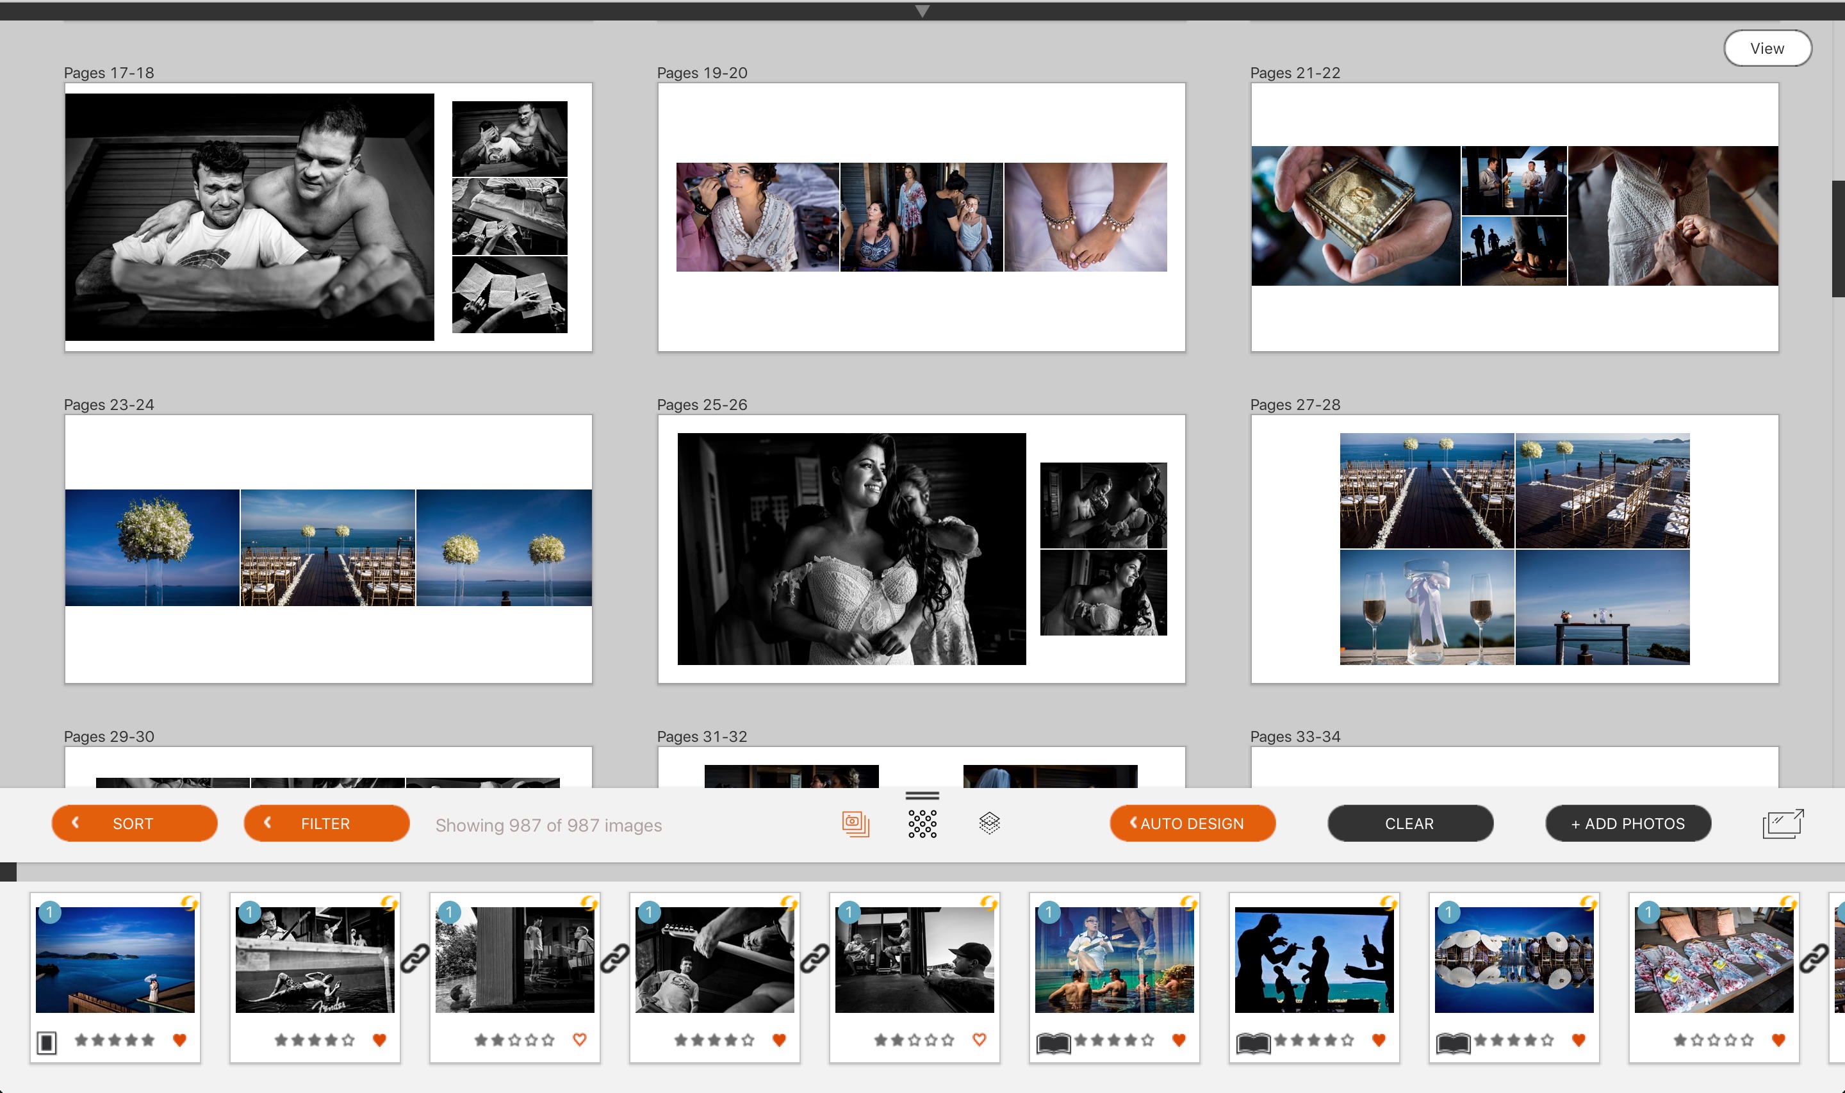Image resolution: width=1845 pixels, height=1093 pixels.
Task: Toggle heart on Fender guitar pool photo
Action: click(379, 1040)
